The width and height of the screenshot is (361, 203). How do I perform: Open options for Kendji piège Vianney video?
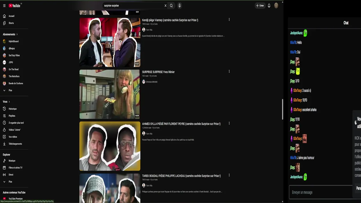[229, 20]
